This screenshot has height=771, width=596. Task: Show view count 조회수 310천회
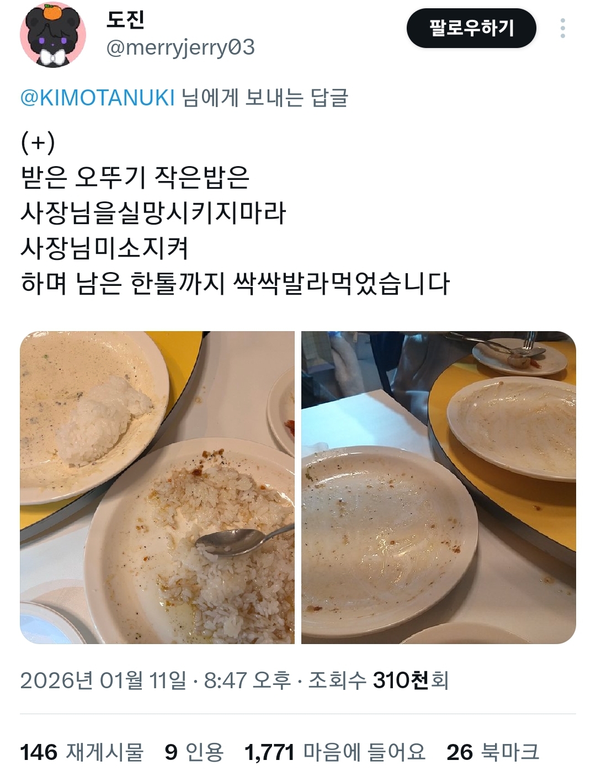(378, 680)
